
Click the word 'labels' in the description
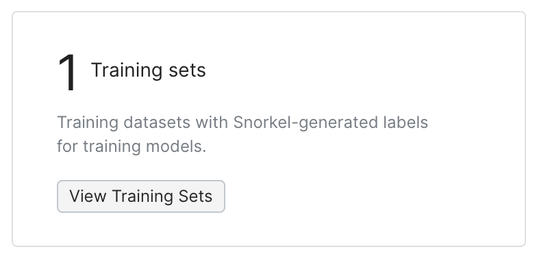[405, 122]
